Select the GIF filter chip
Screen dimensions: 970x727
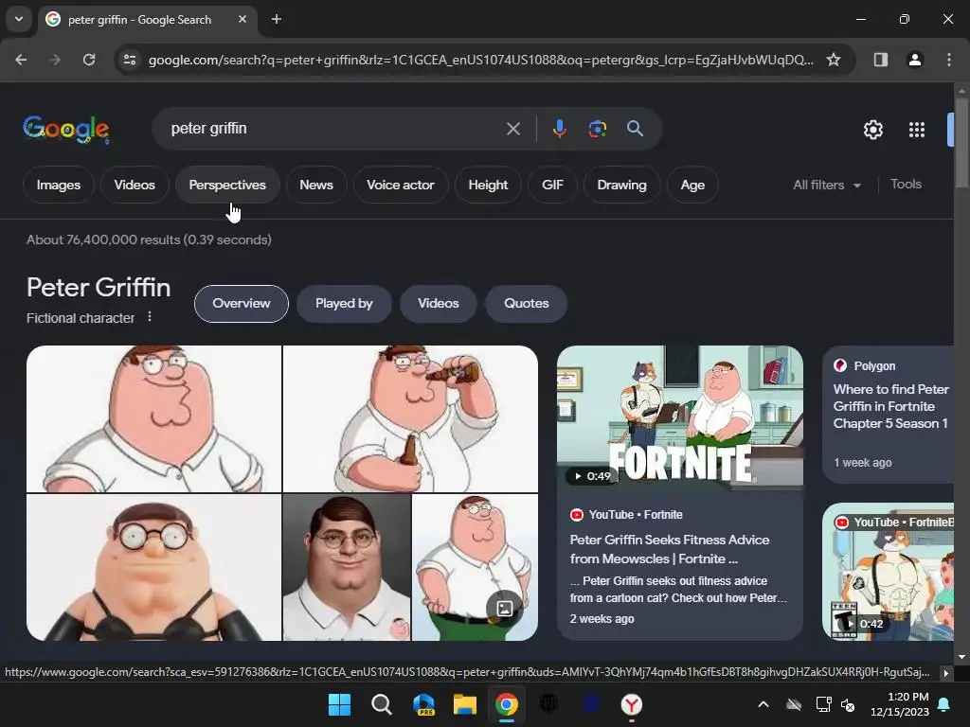[x=552, y=185]
